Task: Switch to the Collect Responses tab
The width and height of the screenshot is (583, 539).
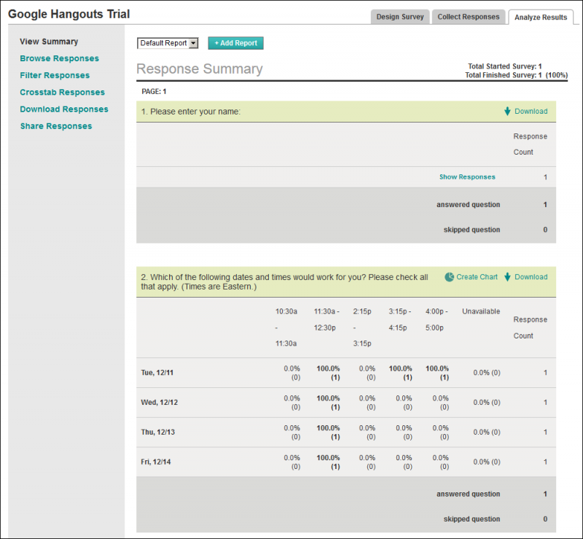Action: tap(468, 17)
